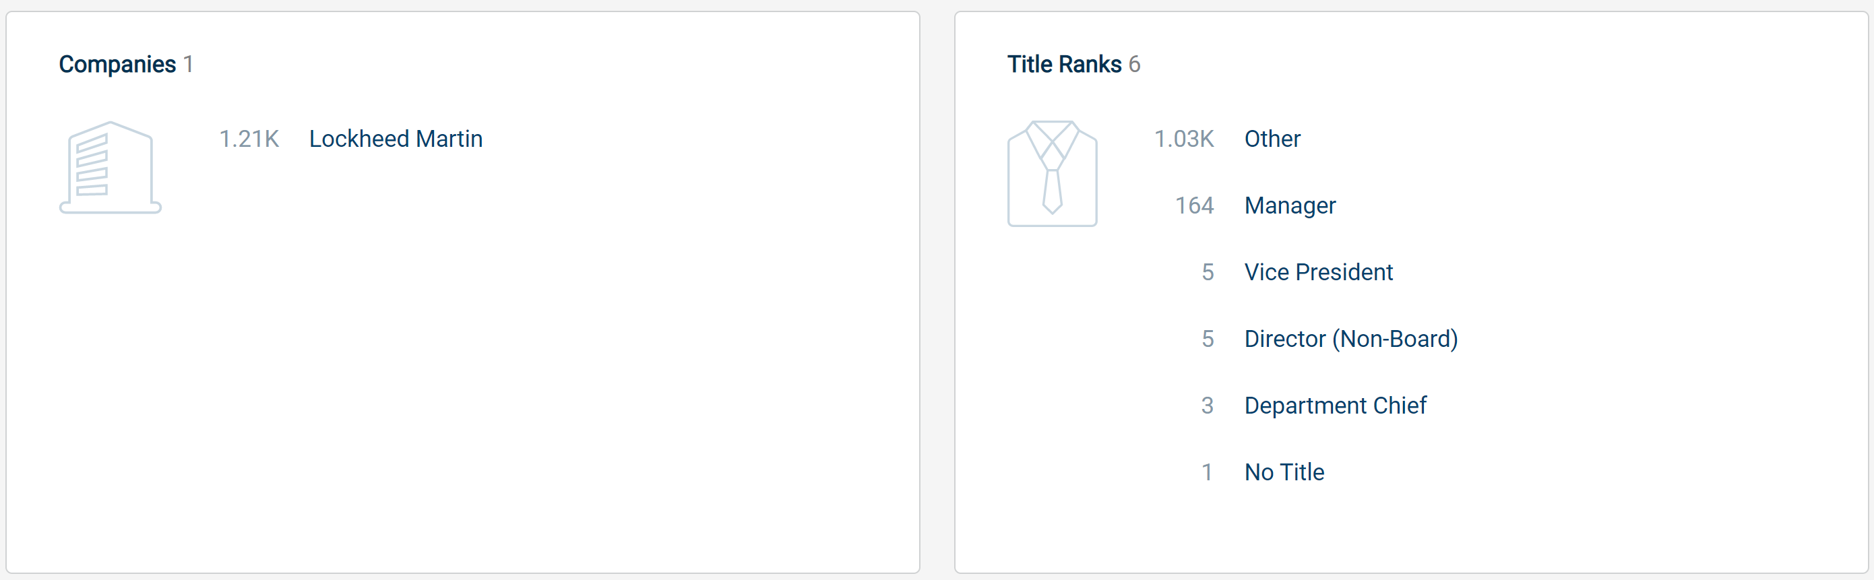This screenshot has width=1874, height=580.
Task: Click the count 1 beside No Title
Action: pos(1207,472)
